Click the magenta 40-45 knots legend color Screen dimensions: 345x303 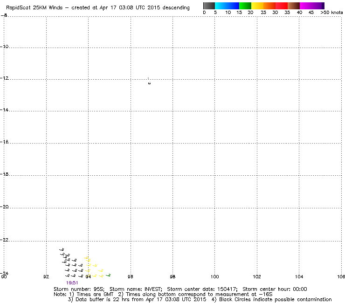(x=306, y=6)
